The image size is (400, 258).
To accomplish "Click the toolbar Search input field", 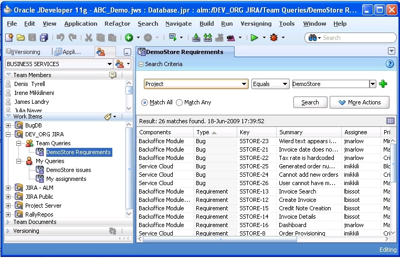I will pyautogui.click(x=357, y=38).
